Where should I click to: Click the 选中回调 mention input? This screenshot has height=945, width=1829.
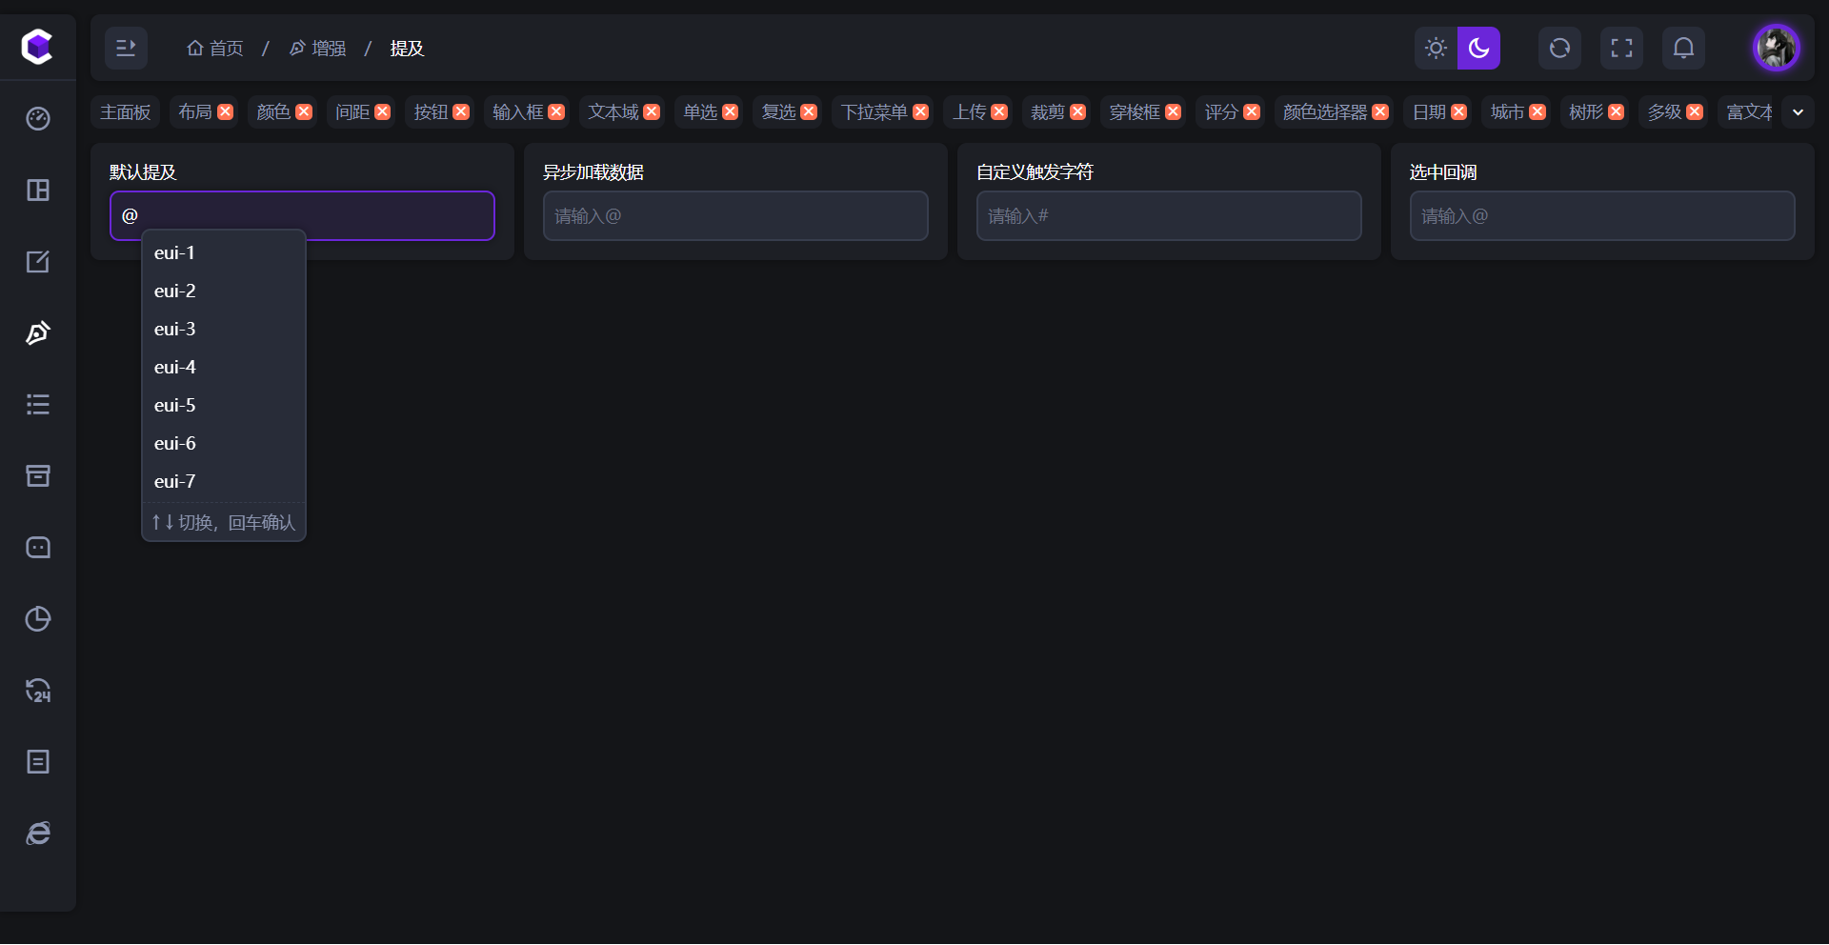click(x=1602, y=215)
